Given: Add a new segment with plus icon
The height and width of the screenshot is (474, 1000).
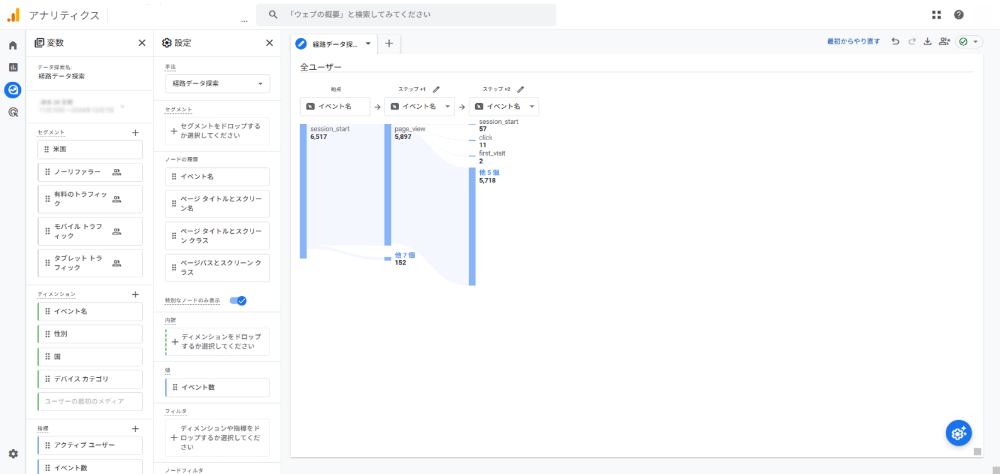Looking at the screenshot, I should point(135,133).
